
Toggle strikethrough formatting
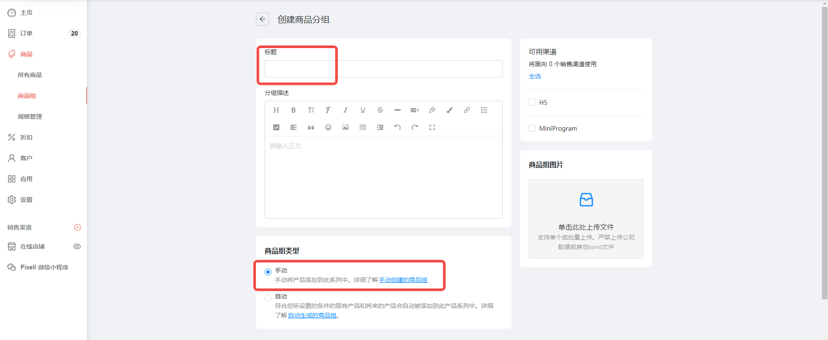tap(380, 110)
